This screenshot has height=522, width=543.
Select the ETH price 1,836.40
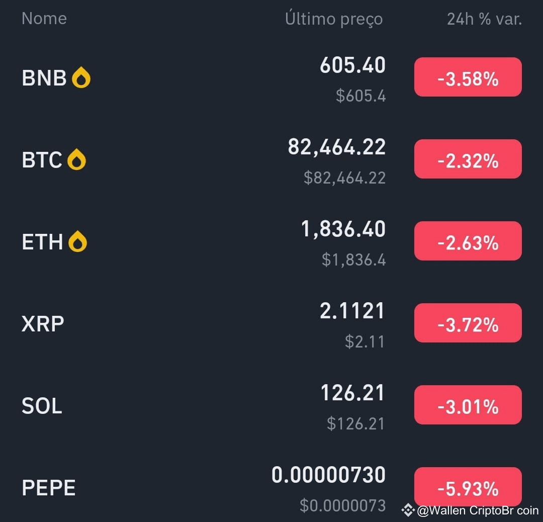point(343,229)
